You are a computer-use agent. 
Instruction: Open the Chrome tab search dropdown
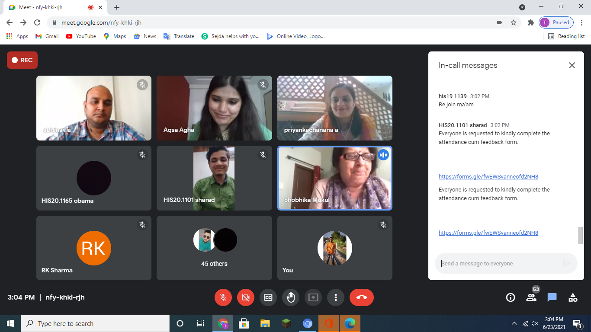tap(522, 7)
